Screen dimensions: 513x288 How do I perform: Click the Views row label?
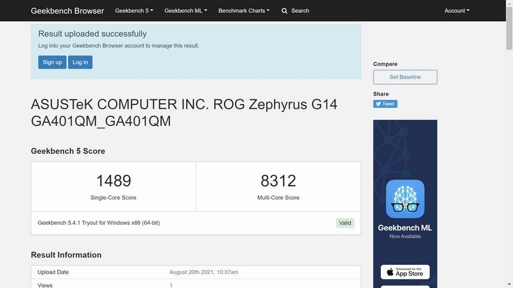pos(45,285)
